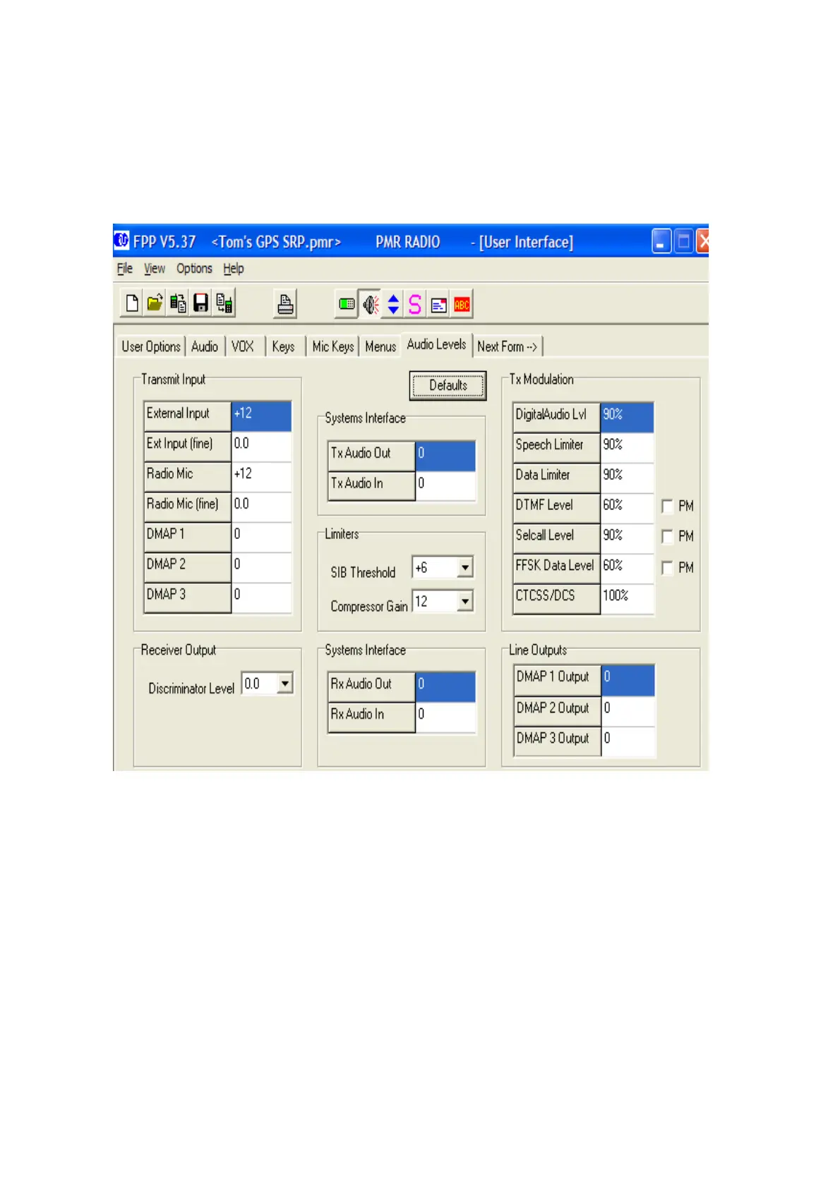Click the FPP application icon in title bar
This screenshot has height=1188, width=840.
[x=122, y=241]
